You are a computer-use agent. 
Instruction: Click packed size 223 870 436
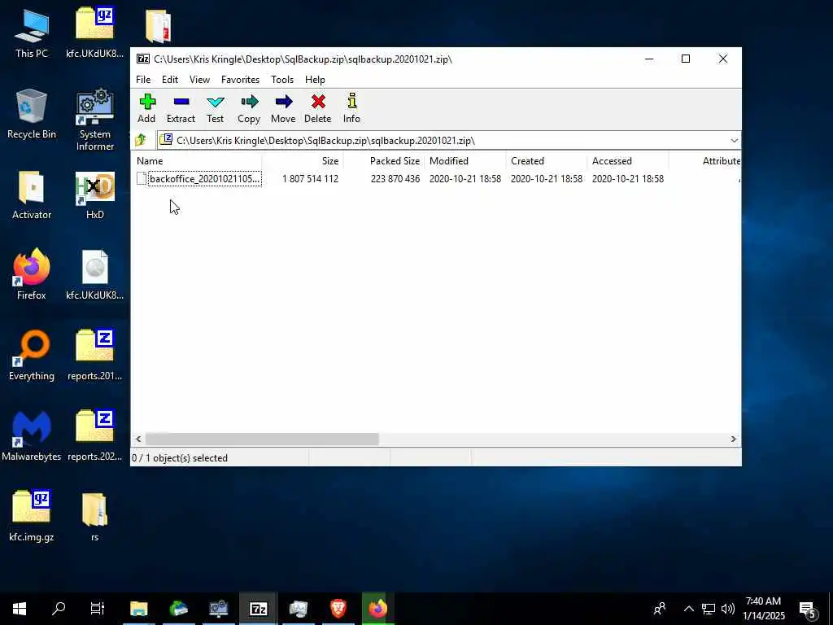point(395,179)
